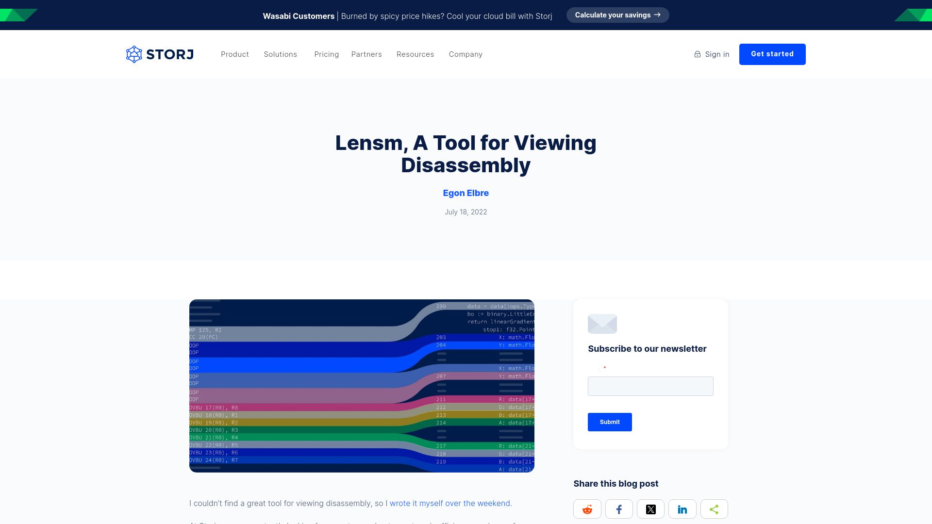Open the Partners menu
Screen dimensions: 932x524
click(x=366, y=54)
